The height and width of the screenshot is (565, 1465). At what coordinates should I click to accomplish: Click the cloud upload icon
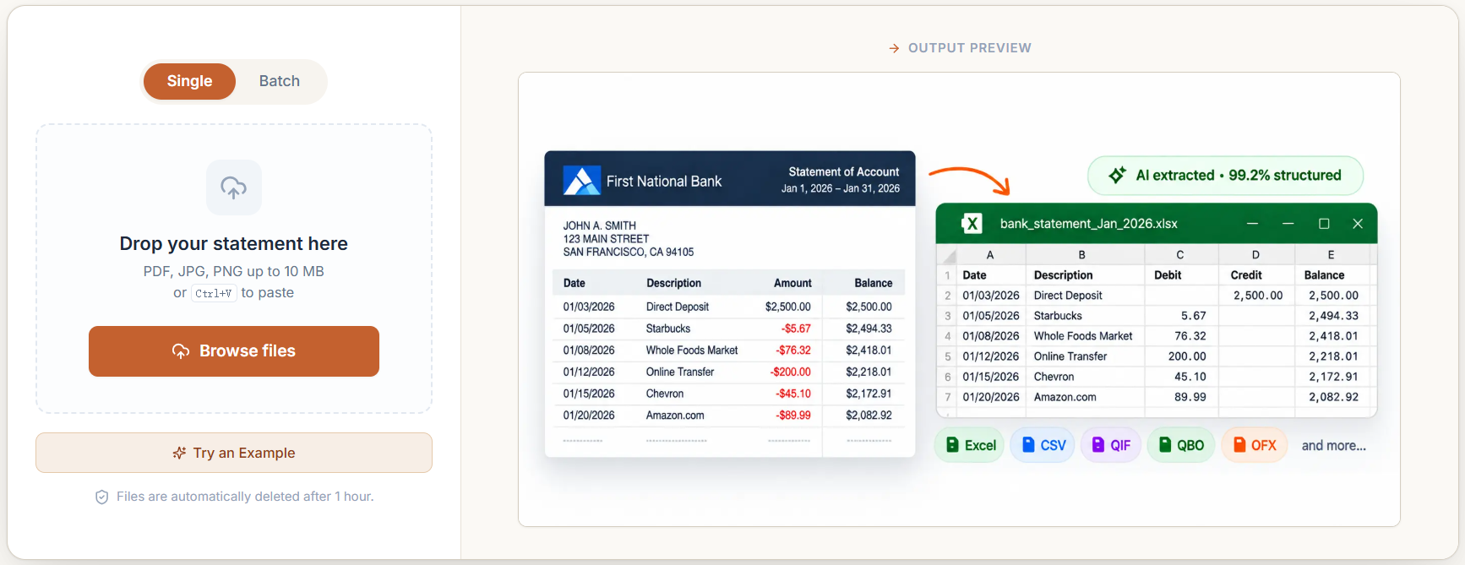click(234, 187)
